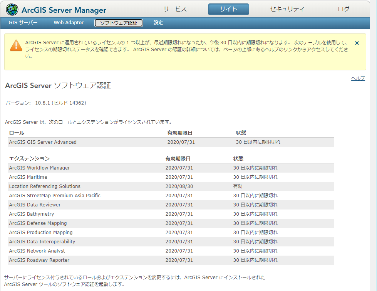Screen dimensions: 377x291
Task: Select the ソフトウェア認証 sub-menu item
Action: (119, 23)
